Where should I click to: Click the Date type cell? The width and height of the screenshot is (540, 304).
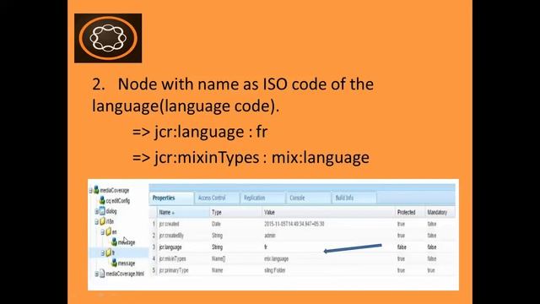tap(216, 224)
